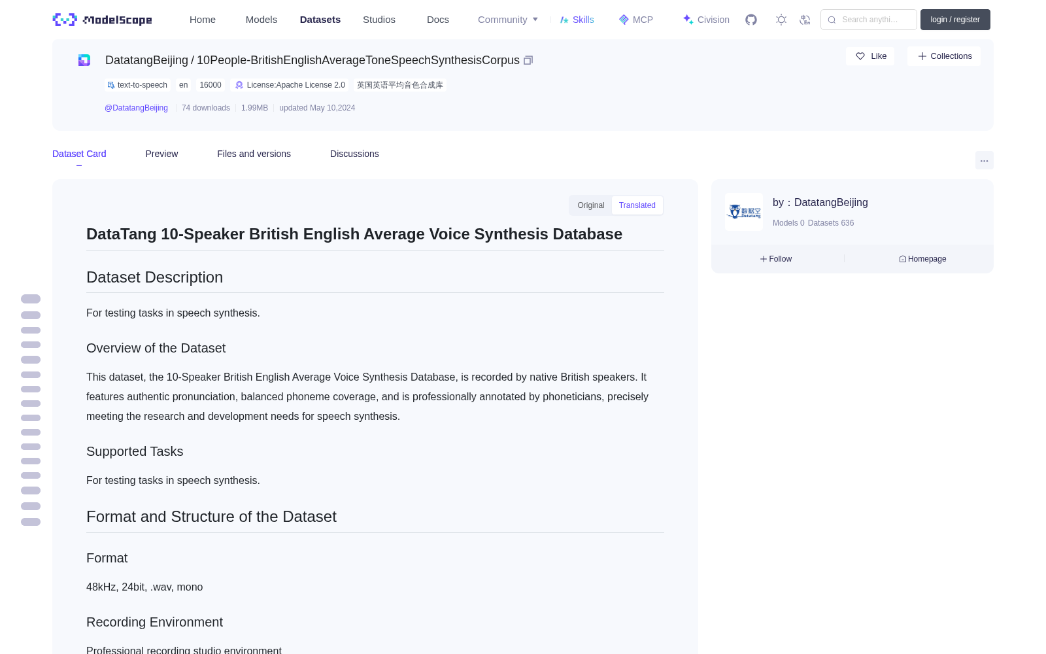Click the "Format and Structure of the Dataset" heading

tap(211, 517)
